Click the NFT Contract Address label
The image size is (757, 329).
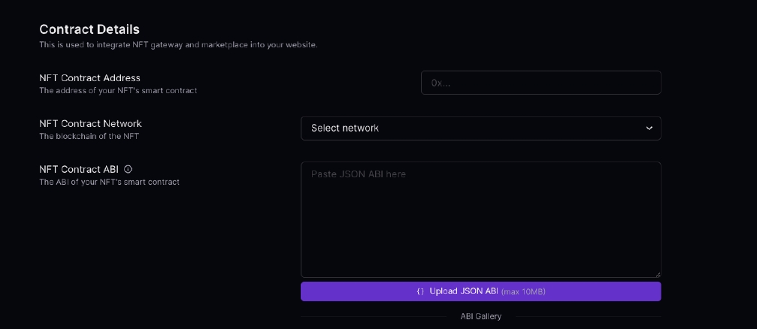pyautogui.click(x=89, y=77)
